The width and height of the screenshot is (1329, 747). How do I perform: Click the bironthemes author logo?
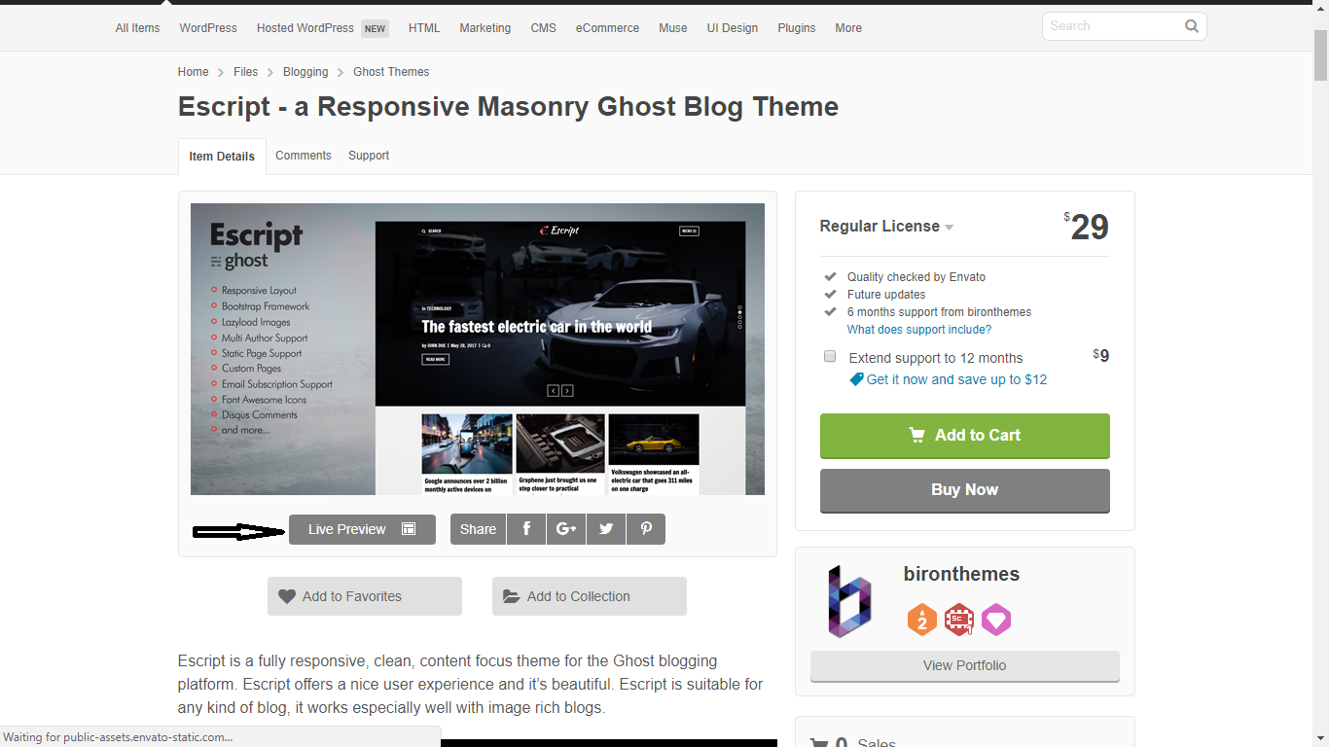(849, 601)
